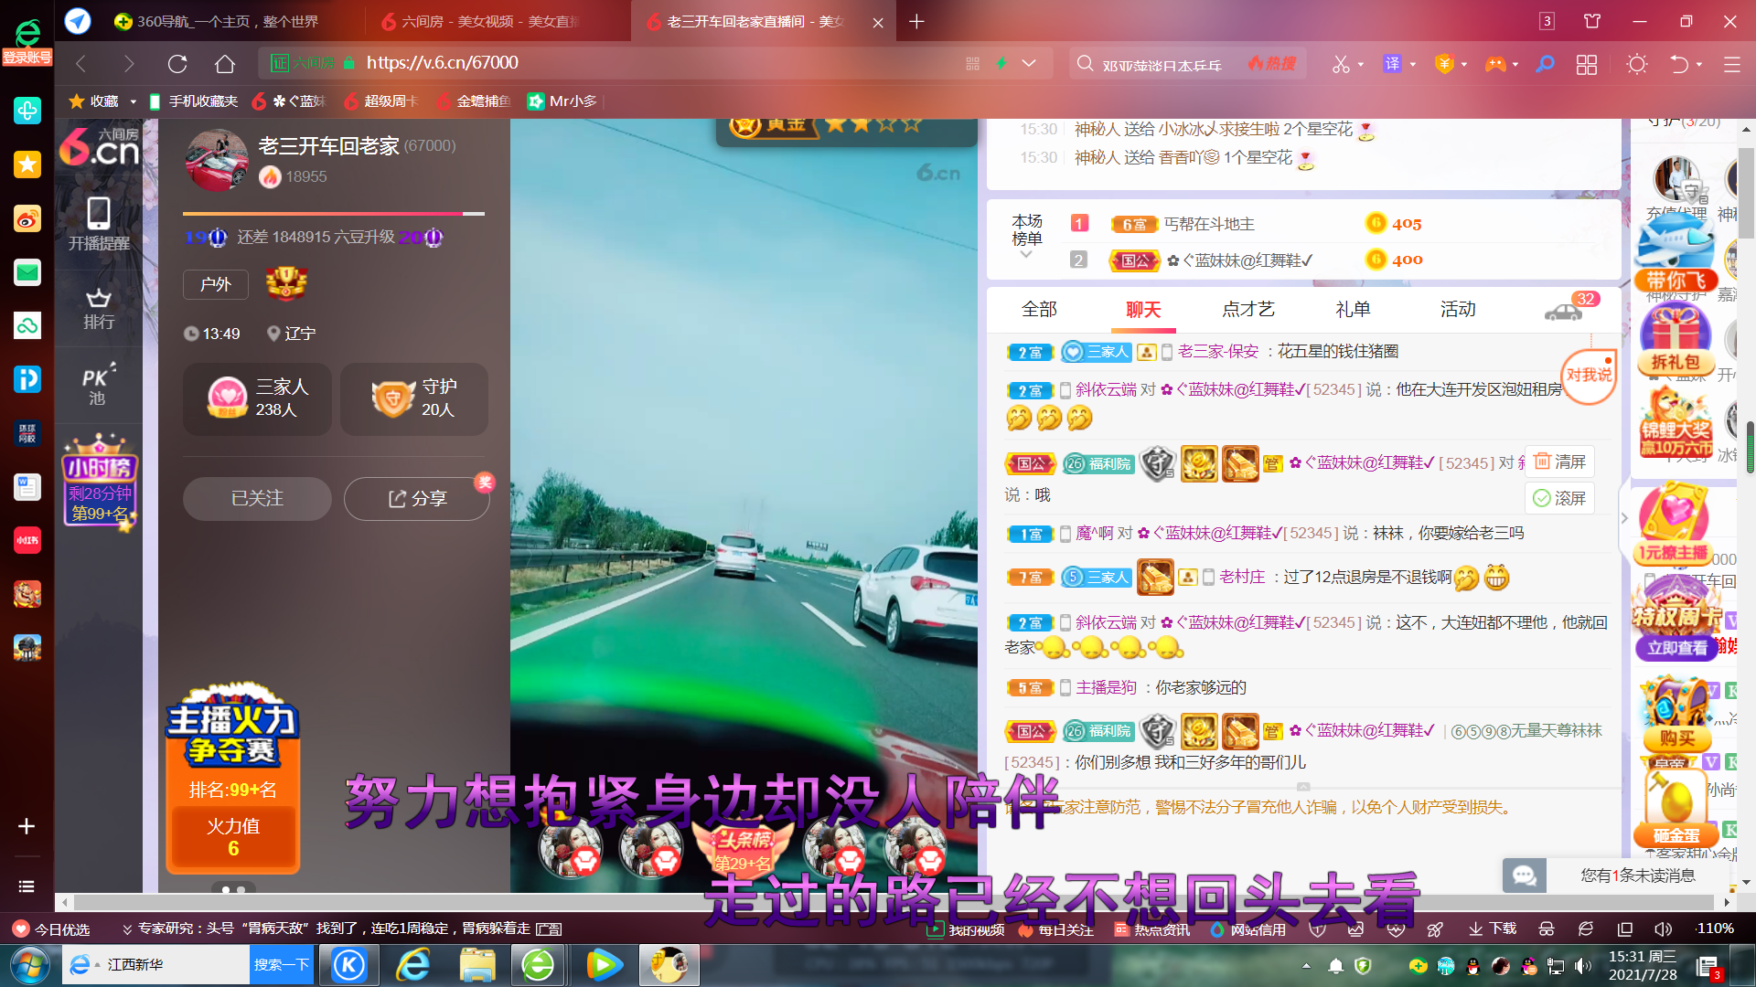
Task: Click the undo closed tab icon
Action: [x=1679, y=63]
